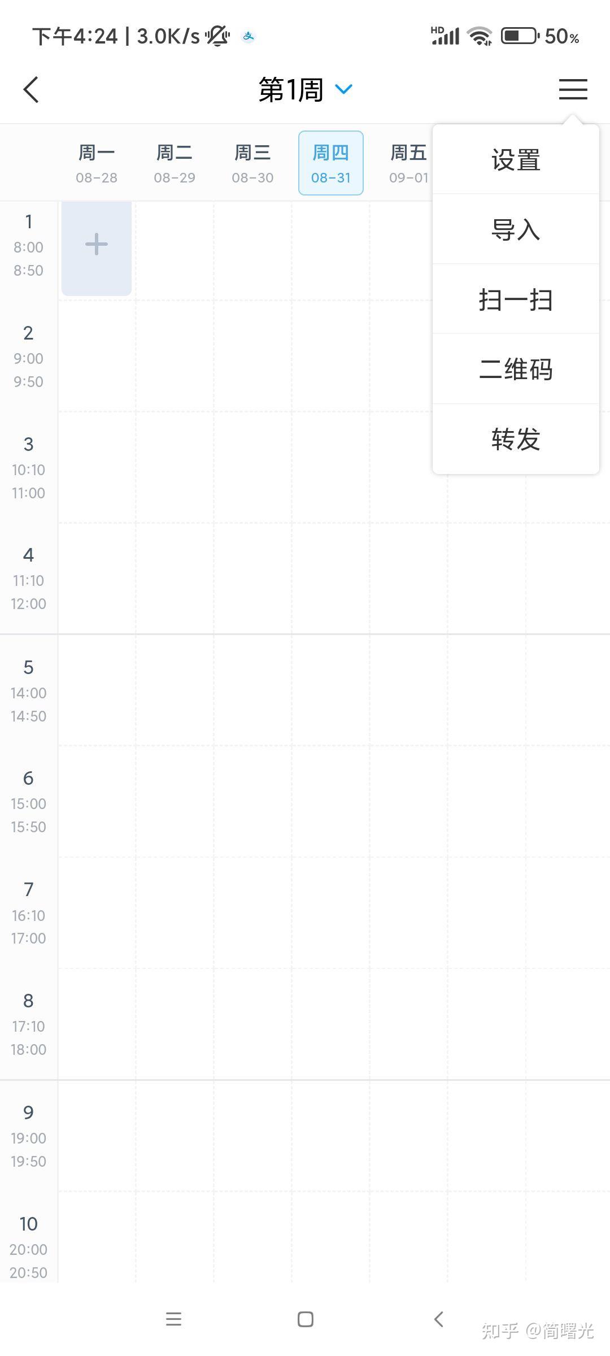The image size is (610, 1356).
Task: Tap the plus icon to add course
Action: pyautogui.click(x=97, y=245)
